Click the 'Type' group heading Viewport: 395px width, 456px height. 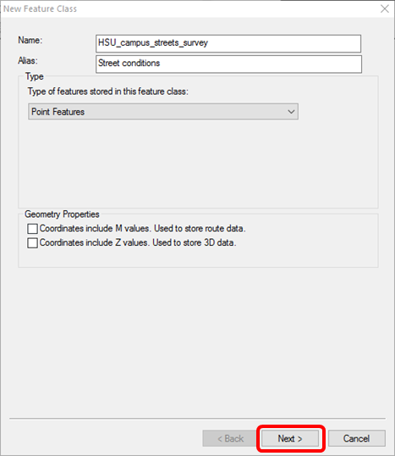click(35, 76)
